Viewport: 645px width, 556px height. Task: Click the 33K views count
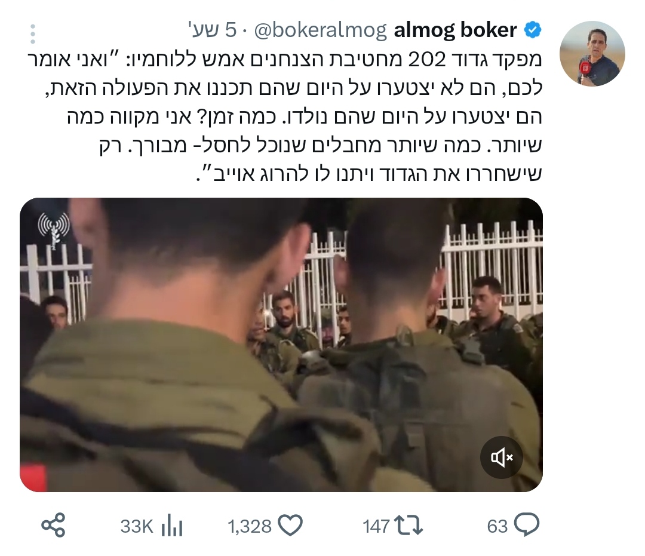pyautogui.click(x=137, y=526)
